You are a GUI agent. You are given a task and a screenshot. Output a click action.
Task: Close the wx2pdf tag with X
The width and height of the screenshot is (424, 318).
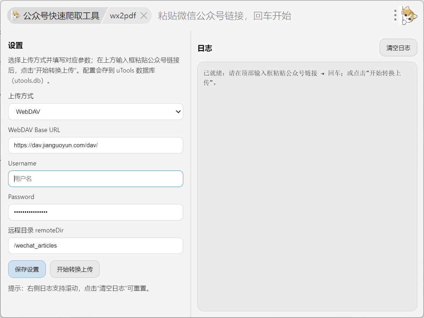point(143,15)
